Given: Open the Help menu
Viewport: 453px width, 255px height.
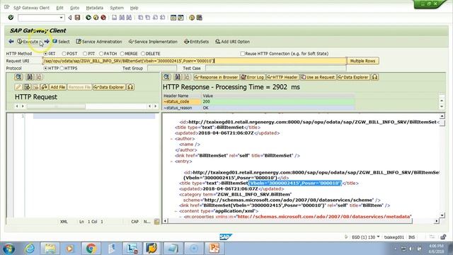Looking at the screenshot, I should click(x=134, y=8).
